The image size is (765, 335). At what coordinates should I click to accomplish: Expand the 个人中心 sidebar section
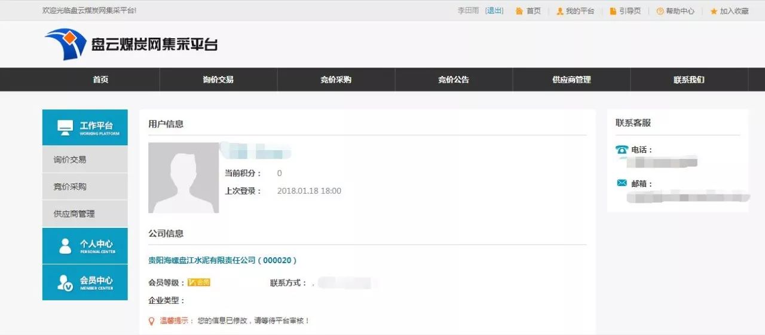85,246
